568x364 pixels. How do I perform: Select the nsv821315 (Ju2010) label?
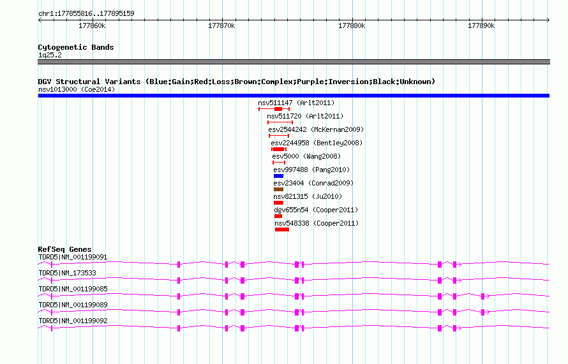point(308,196)
